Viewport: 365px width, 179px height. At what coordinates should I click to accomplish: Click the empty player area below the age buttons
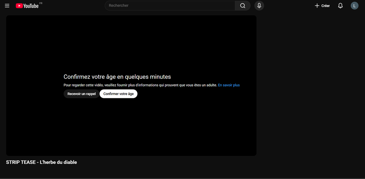coord(131,128)
